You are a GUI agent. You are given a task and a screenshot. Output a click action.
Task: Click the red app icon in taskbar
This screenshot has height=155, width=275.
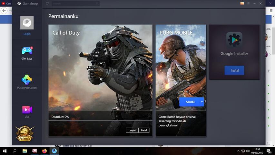(34, 151)
